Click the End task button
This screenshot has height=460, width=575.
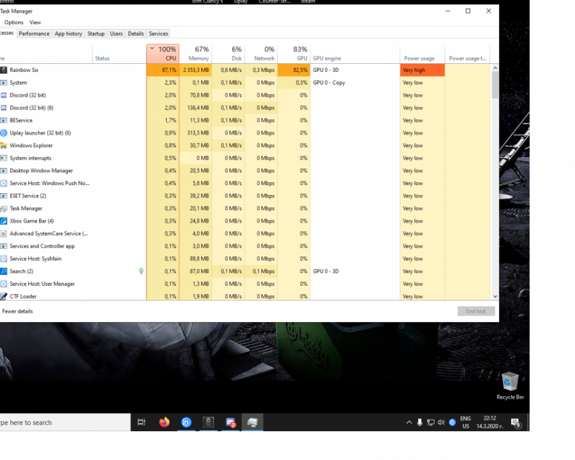476,311
